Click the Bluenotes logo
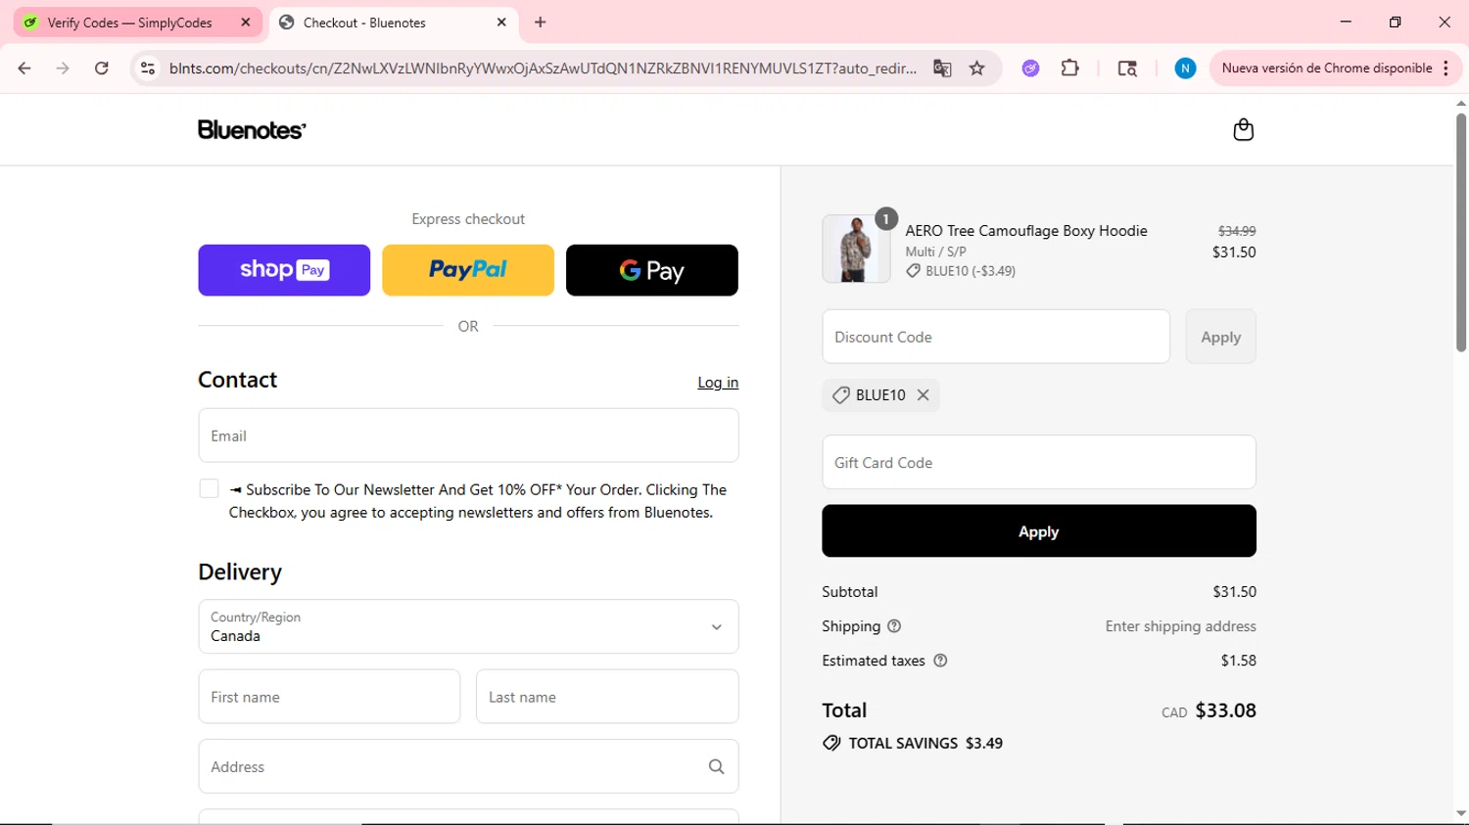This screenshot has height=825, width=1469. coord(252,130)
